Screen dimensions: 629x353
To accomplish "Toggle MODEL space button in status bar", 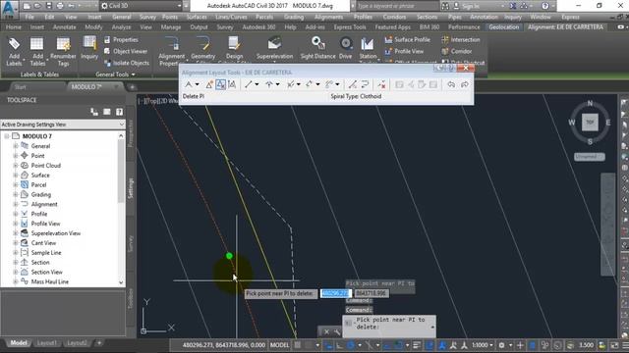I will click(279, 345).
